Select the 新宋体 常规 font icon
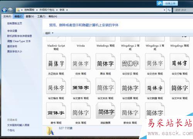 coord(130,110)
